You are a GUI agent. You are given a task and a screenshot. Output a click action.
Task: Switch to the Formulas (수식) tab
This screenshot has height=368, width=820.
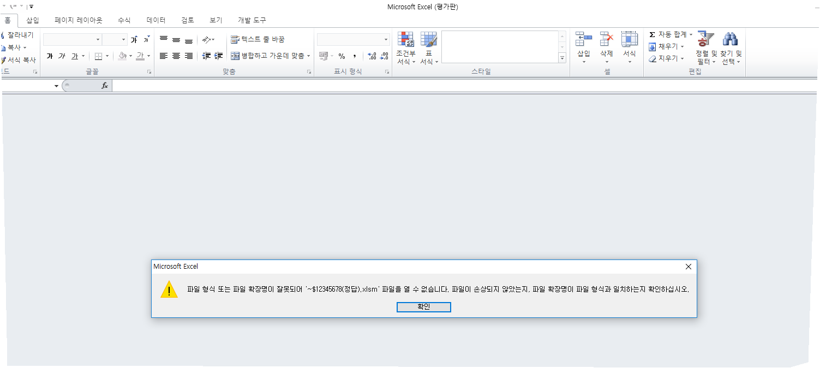coord(124,20)
